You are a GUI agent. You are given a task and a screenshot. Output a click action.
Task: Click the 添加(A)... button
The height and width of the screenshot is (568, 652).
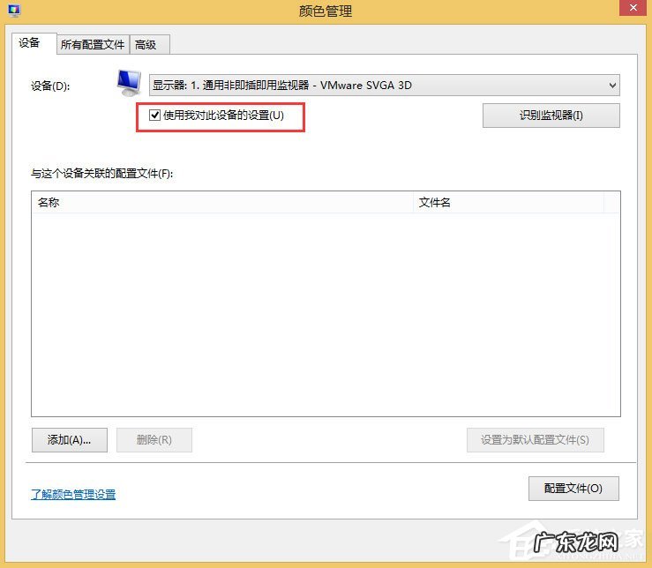tap(70, 440)
